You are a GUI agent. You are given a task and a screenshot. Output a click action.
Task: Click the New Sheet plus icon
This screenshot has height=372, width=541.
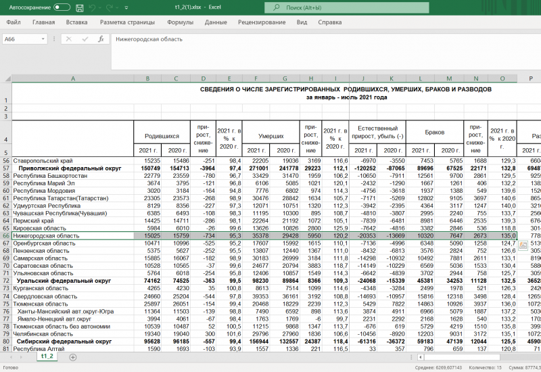[x=73, y=357]
